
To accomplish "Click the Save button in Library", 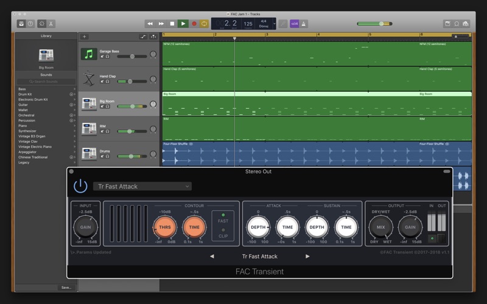I will (66, 288).
